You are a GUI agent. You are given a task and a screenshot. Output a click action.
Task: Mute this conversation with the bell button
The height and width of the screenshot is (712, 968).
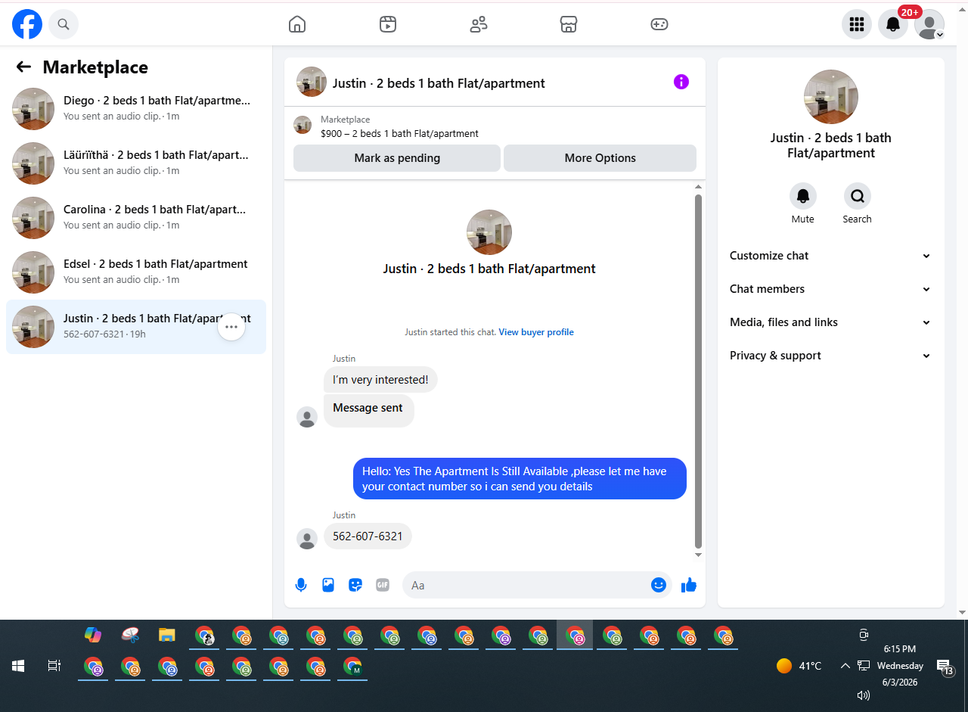pos(803,196)
